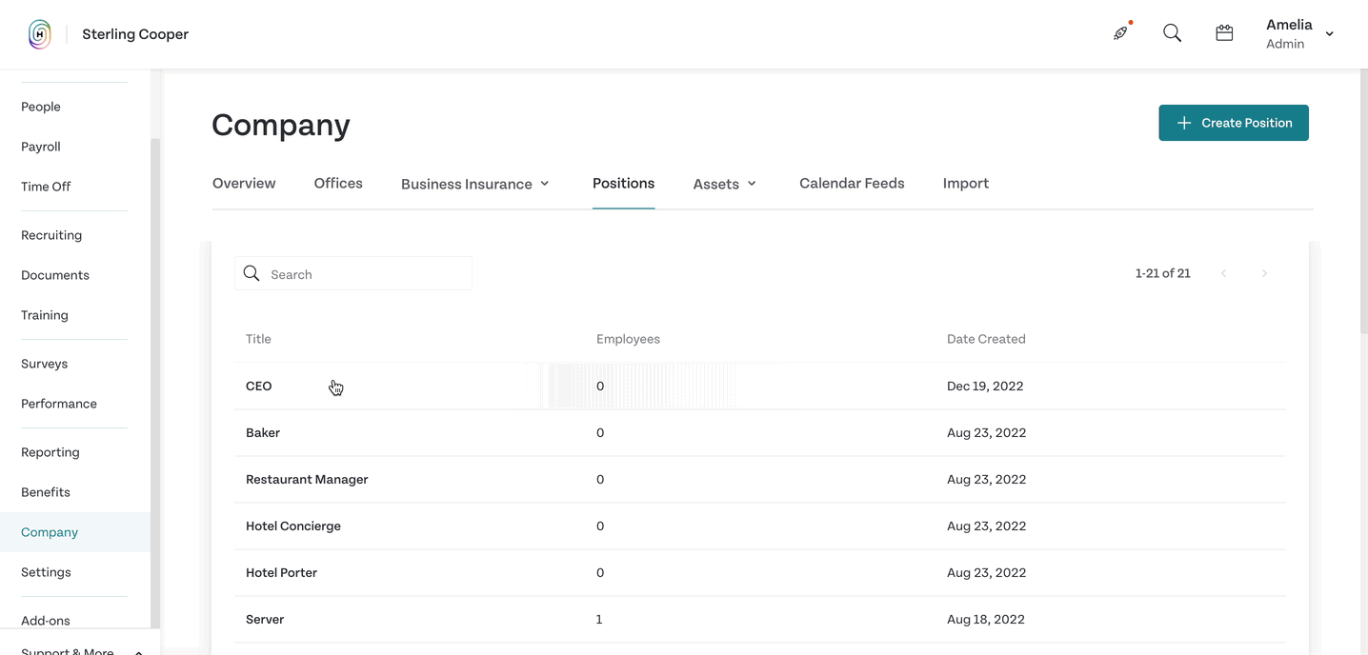Open the Import tab

pos(966,183)
